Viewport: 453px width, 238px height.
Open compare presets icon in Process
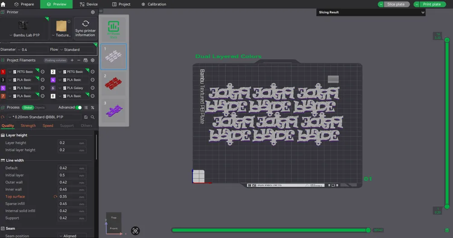point(92,107)
